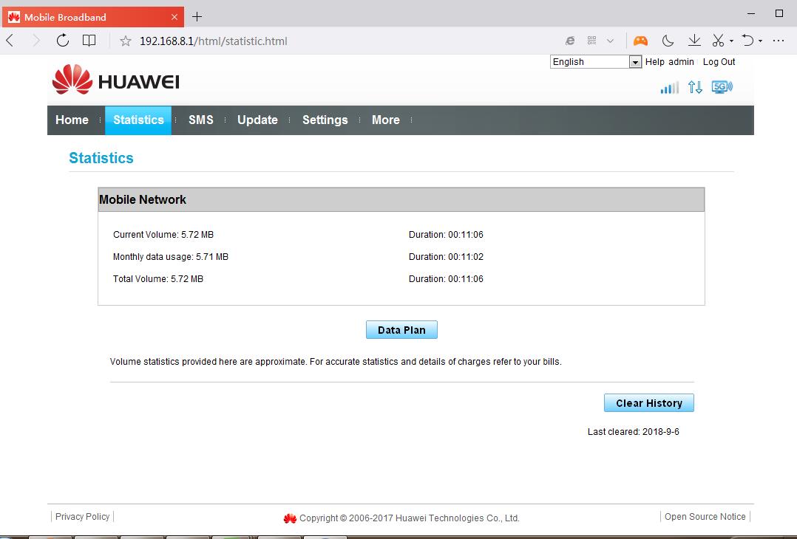Image resolution: width=797 pixels, height=539 pixels.
Task: Open the Settings section
Action: (325, 120)
